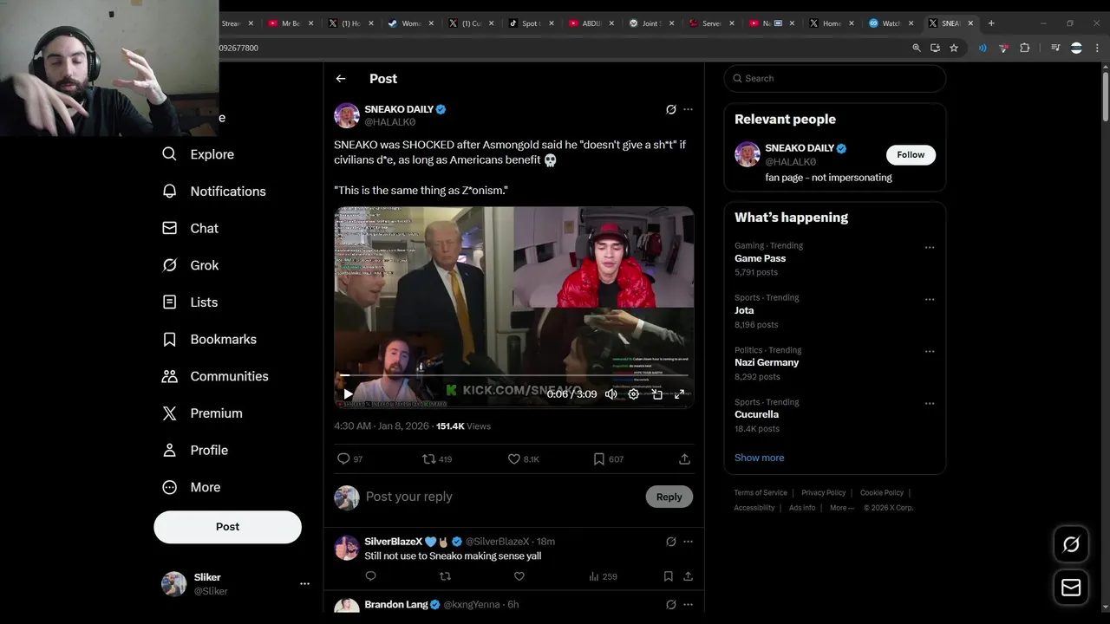Click the large Post compose button
The height and width of the screenshot is (624, 1110).
[x=227, y=527]
